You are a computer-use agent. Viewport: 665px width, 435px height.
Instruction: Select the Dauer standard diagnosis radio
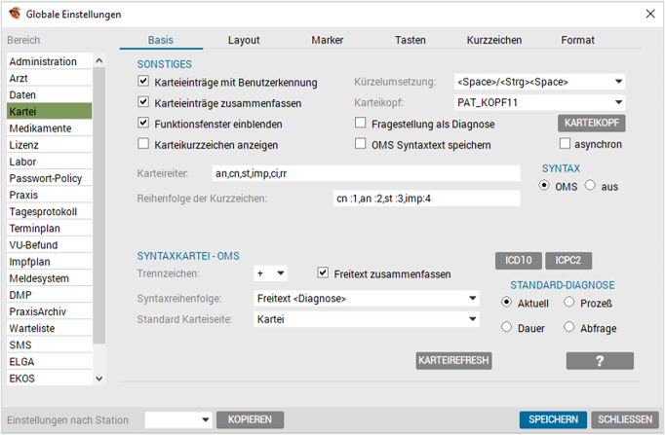(506, 327)
